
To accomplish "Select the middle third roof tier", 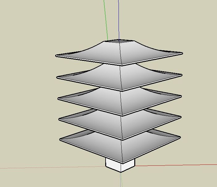I will point(119,102).
